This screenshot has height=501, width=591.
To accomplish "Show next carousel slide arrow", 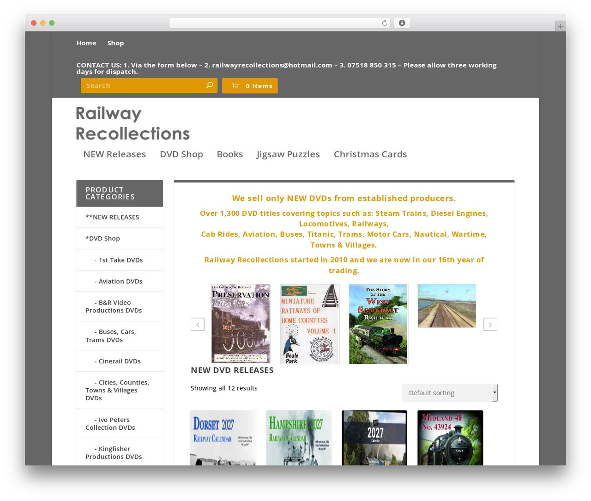I will [490, 324].
